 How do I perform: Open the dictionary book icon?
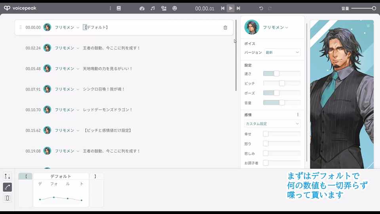[119, 8]
